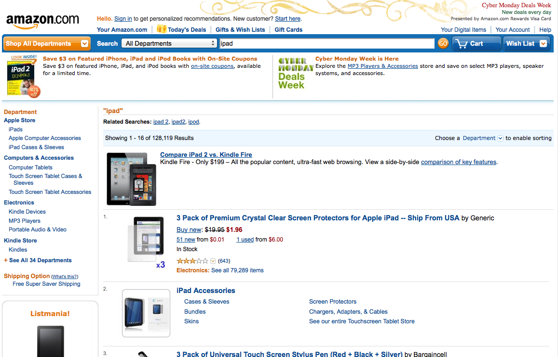
Task: Click the iPad and Kindle Fire comparison image
Action: tap(132, 178)
